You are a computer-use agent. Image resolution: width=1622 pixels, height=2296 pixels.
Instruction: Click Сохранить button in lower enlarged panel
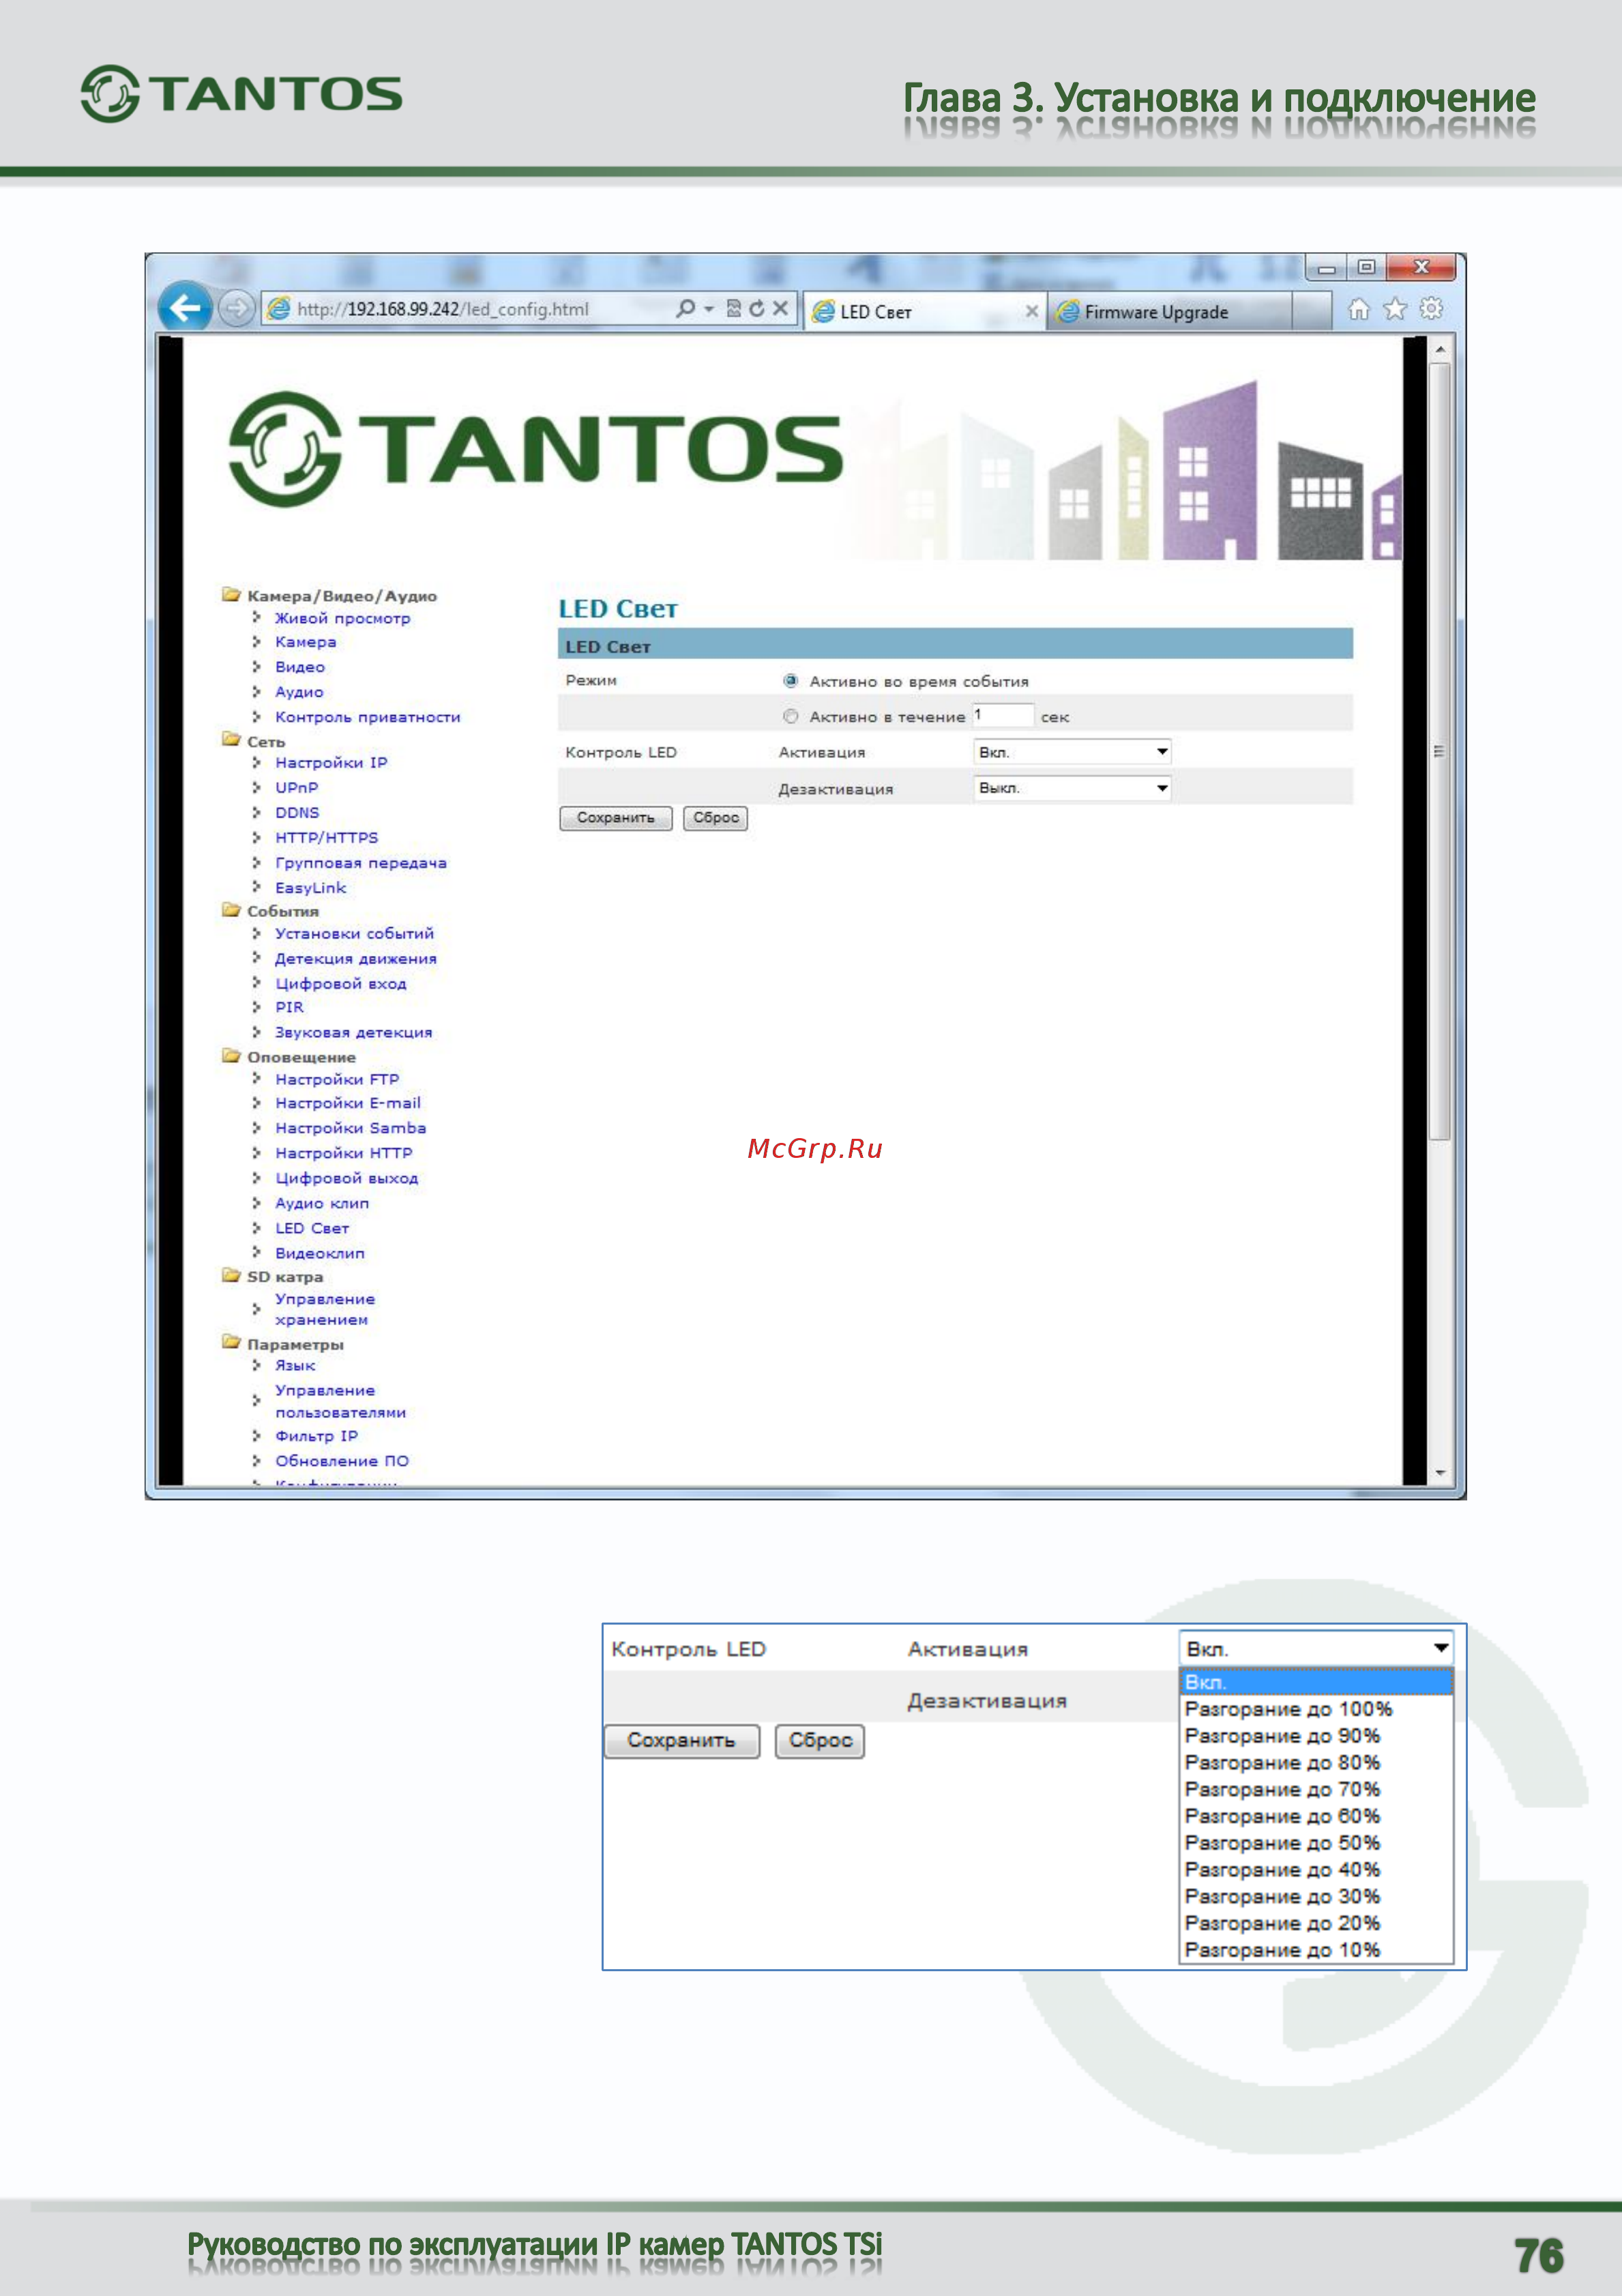coord(681,1741)
